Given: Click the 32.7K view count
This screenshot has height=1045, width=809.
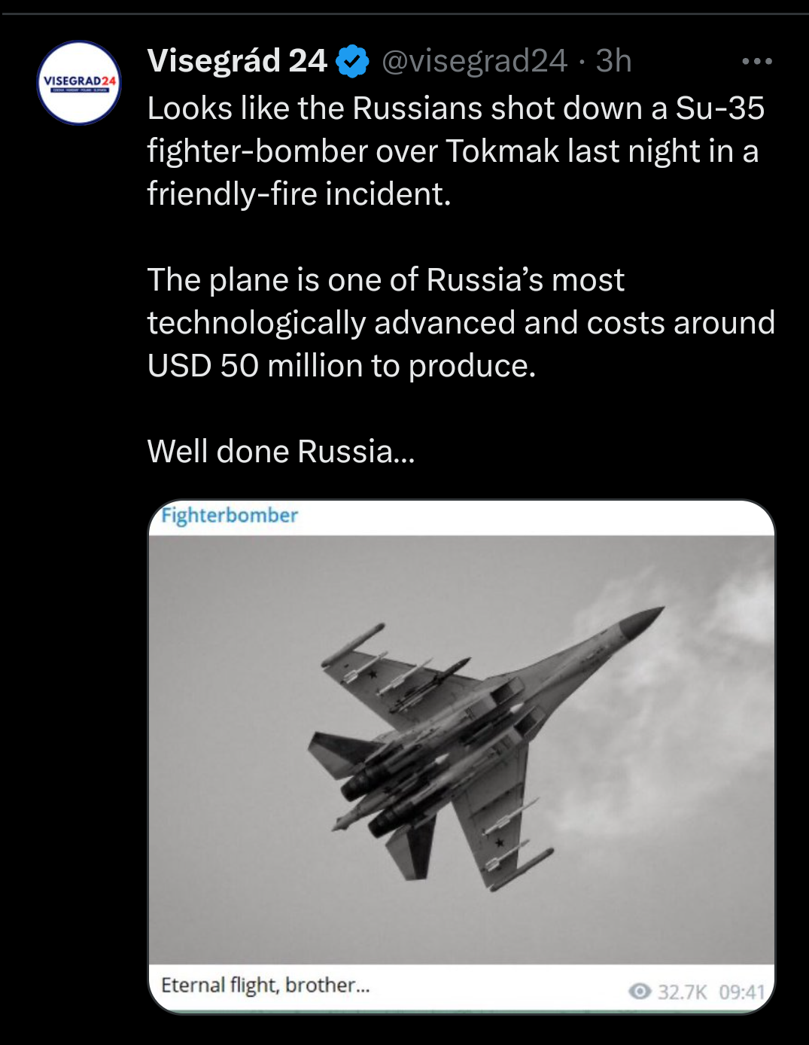Looking at the screenshot, I should pos(682,992).
